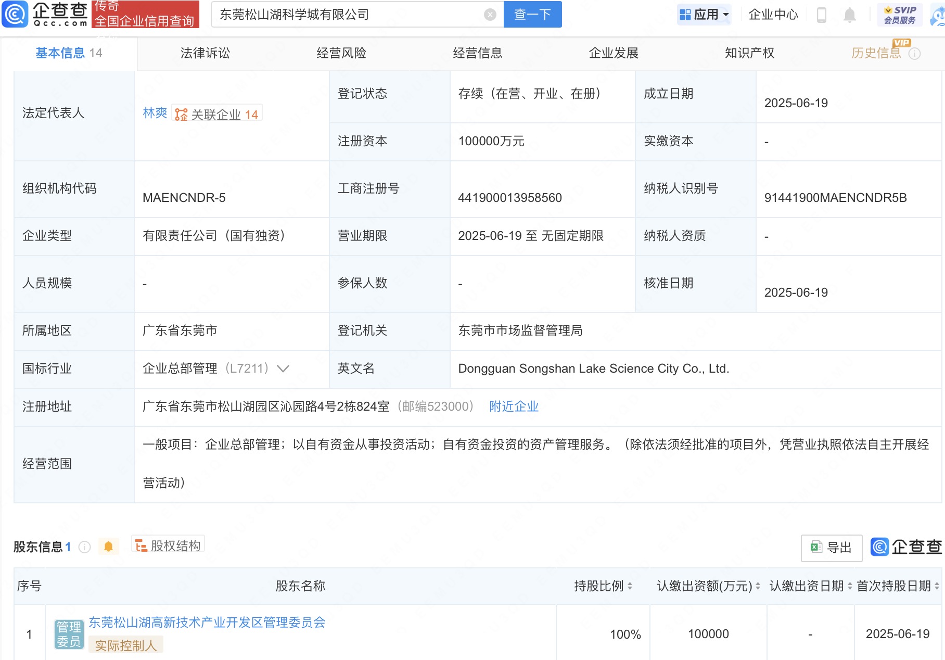The height and width of the screenshot is (660, 945).
Task: Click the registered address text
Action: pos(266,407)
